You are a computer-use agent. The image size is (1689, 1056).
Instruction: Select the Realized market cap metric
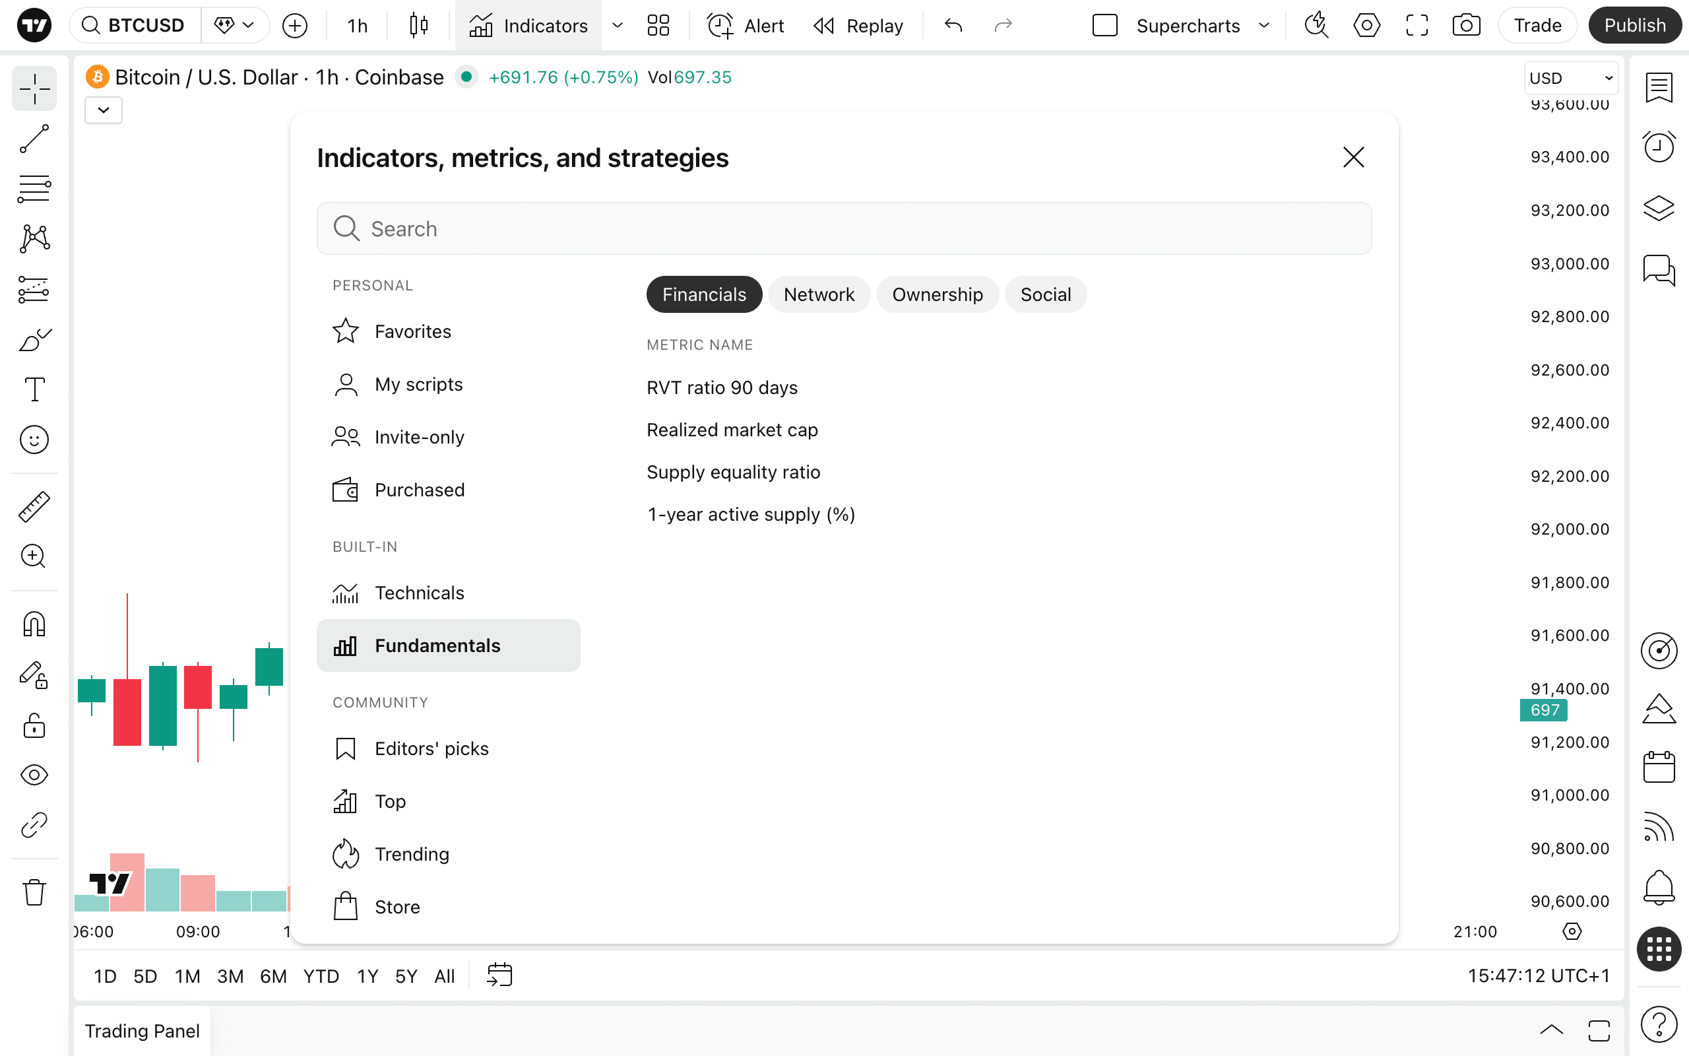click(732, 430)
